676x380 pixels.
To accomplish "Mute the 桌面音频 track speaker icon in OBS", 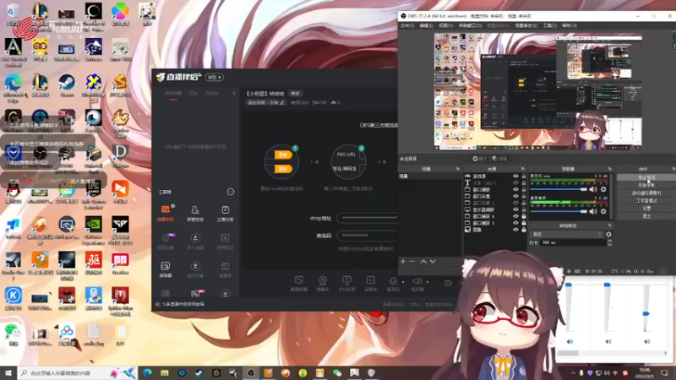I will (593, 211).
